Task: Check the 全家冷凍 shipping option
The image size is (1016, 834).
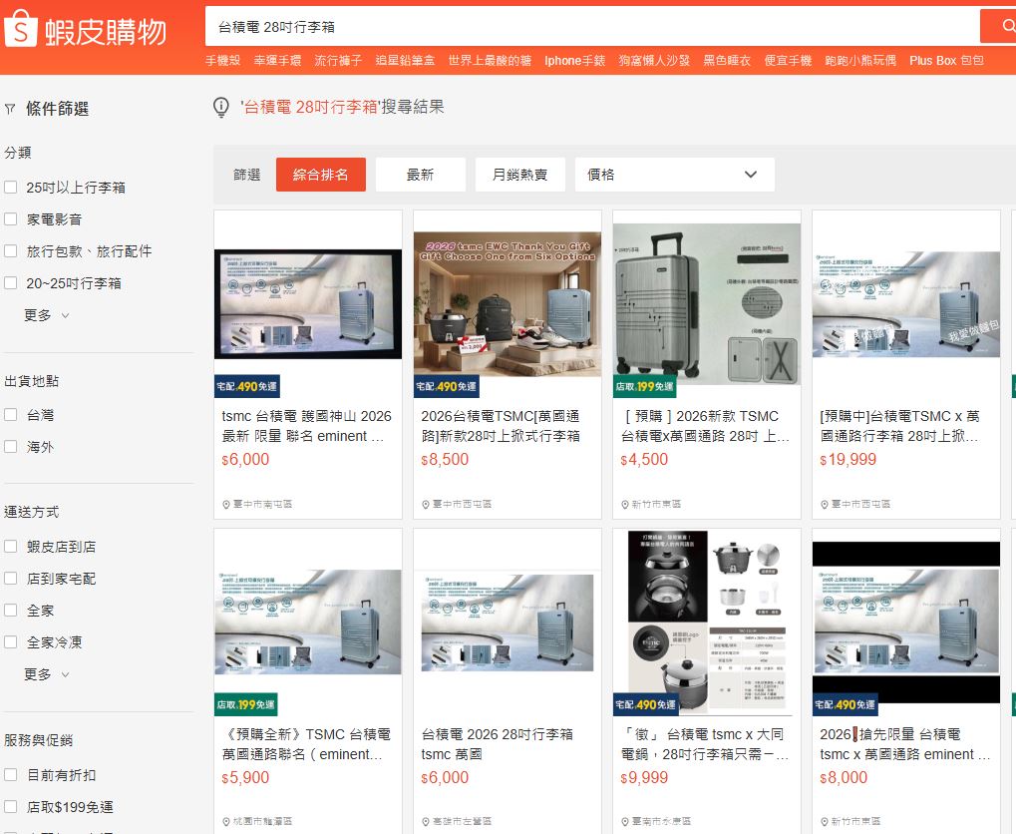Action: (11, 641)
